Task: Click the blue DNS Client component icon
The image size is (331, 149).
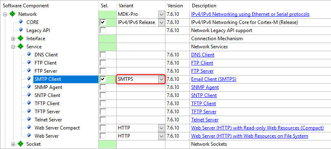Action: click(x=29, y=54)
